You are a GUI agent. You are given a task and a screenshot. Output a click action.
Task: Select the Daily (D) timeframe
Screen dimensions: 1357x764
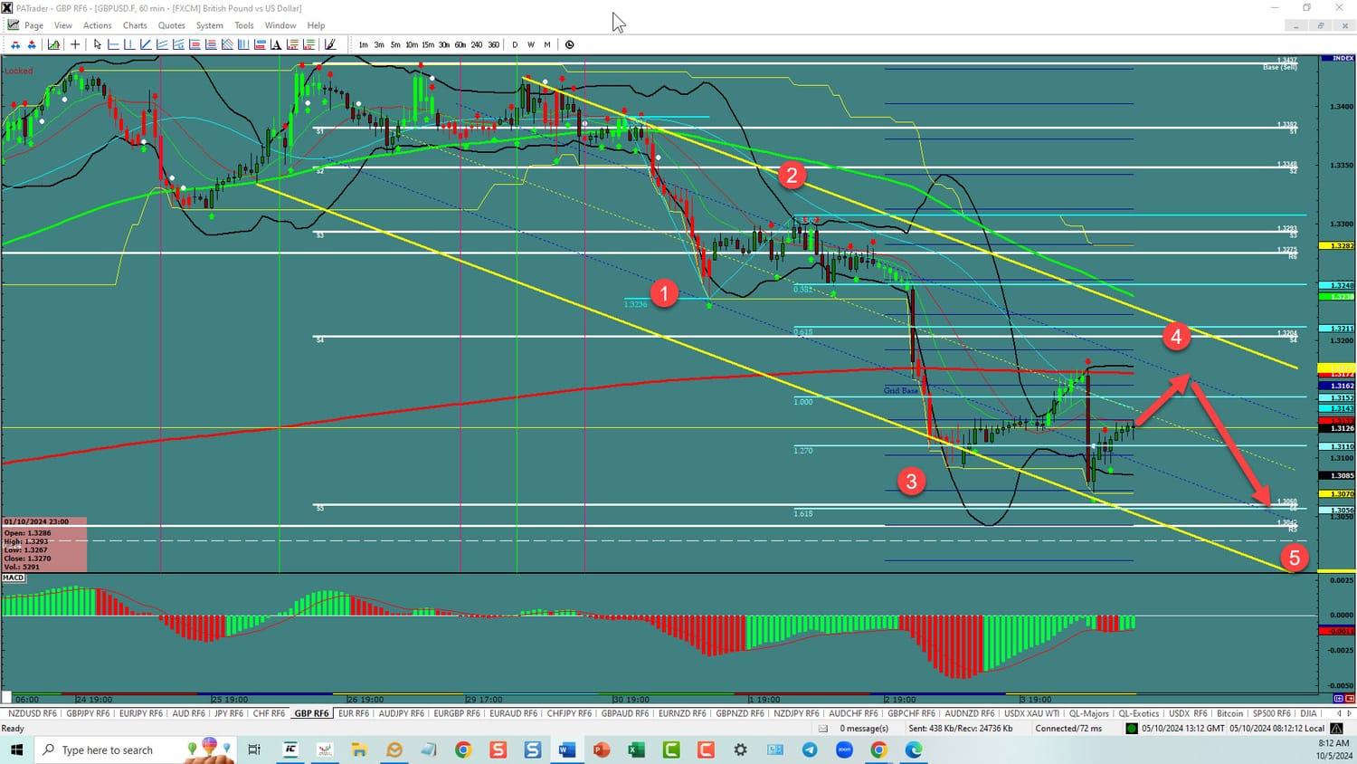pyautogui.click(x=515, y=44)
